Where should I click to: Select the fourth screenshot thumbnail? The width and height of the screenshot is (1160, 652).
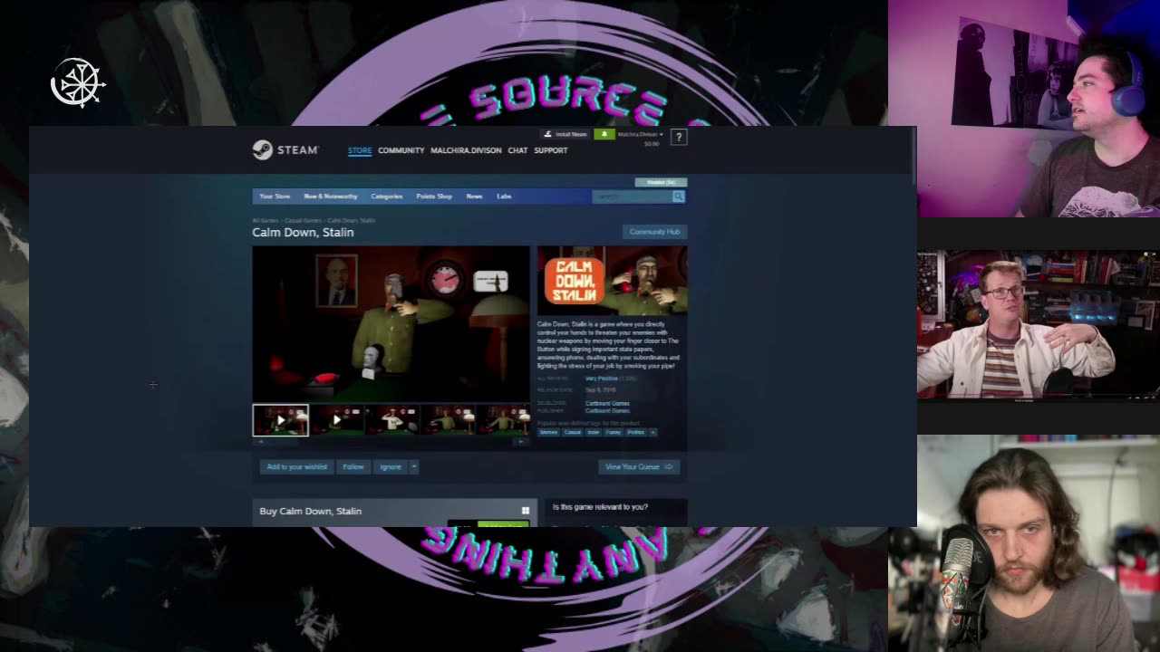tap(447, 420)
